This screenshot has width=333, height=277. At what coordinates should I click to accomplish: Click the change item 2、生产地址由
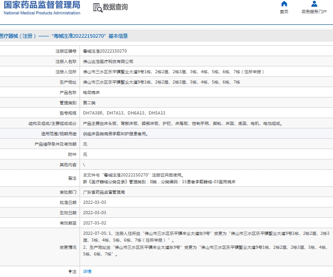[205, 251]
